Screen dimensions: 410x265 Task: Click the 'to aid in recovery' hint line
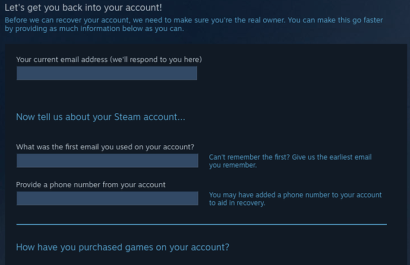click(x=237, y=203)
